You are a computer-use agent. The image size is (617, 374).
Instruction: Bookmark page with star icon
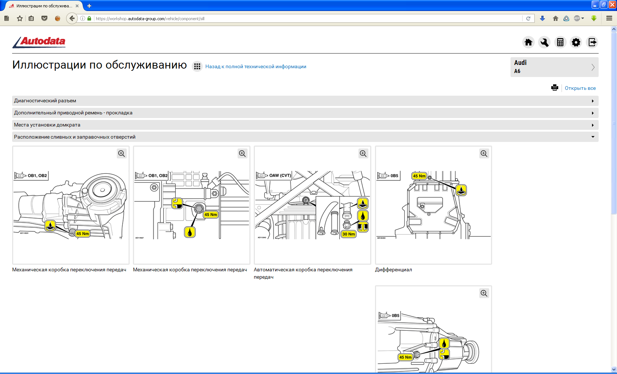click(x=20, y=18)
